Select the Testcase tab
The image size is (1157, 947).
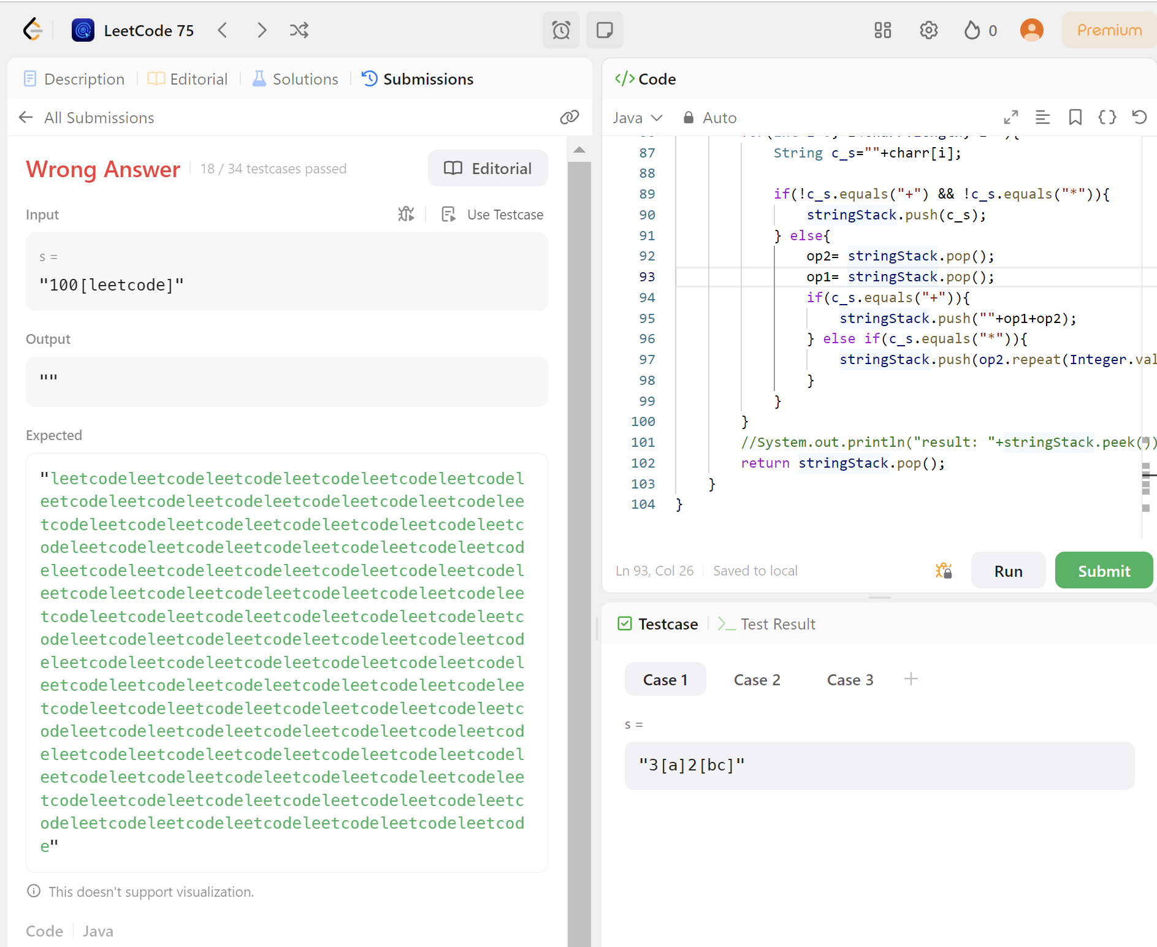pyautogui.click(x=658, y=624)
